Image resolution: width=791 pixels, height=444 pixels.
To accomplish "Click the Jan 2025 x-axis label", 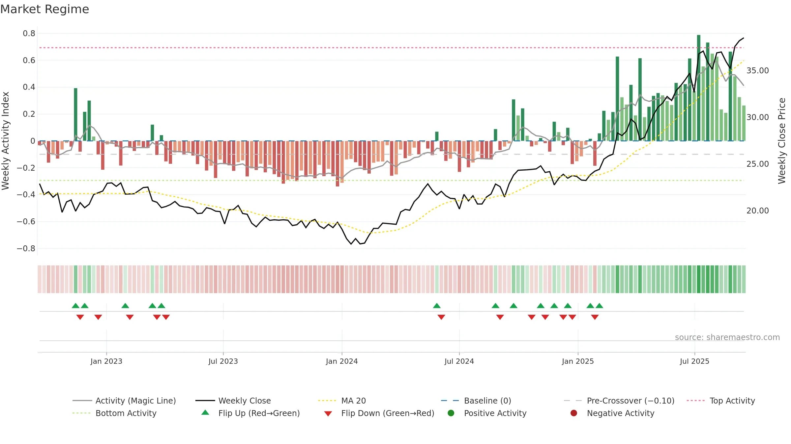I will click(578, 361).
